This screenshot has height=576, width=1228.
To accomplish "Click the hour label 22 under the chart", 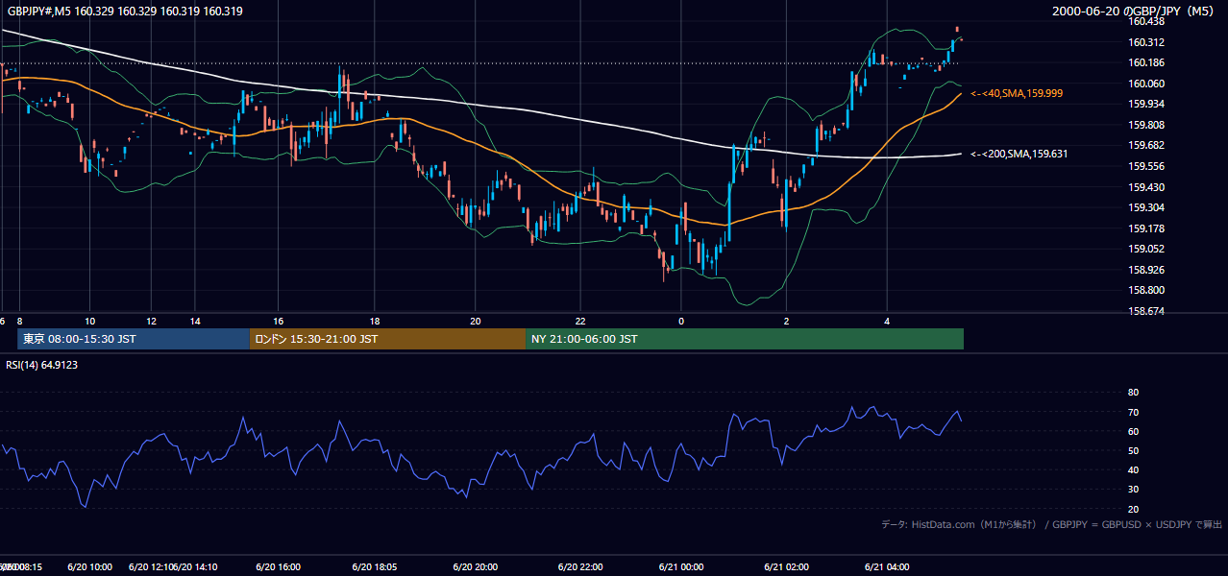I will coord(580,321).
